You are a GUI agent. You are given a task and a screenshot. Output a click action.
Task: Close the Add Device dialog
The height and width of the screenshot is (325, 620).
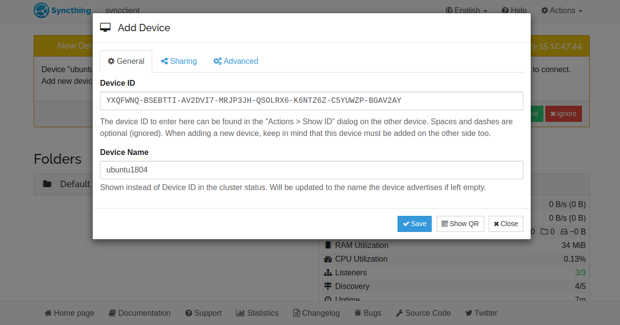[x=506, y=224]
